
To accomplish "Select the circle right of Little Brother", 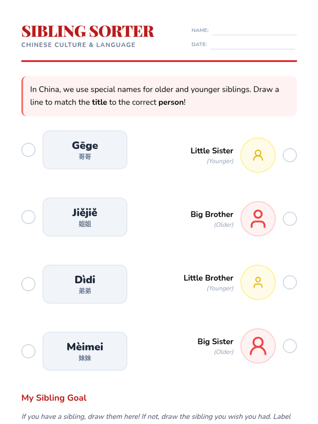I will coord(290,282).
